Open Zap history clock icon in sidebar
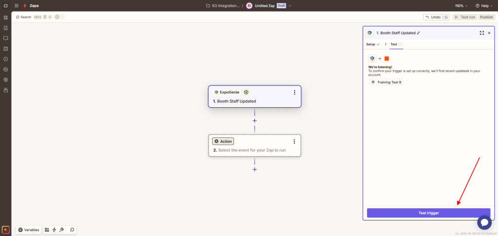Image resolution: width=498 pixels, height=236 pixels. (6, 59)
